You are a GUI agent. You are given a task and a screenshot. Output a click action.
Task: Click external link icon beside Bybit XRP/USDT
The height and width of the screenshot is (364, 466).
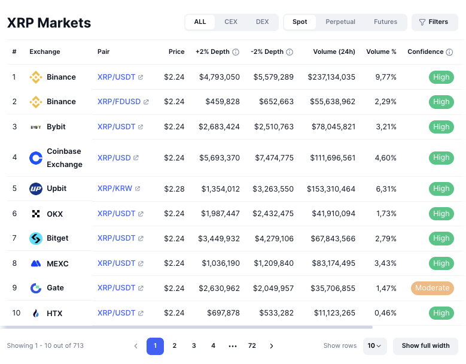(141, 127)
